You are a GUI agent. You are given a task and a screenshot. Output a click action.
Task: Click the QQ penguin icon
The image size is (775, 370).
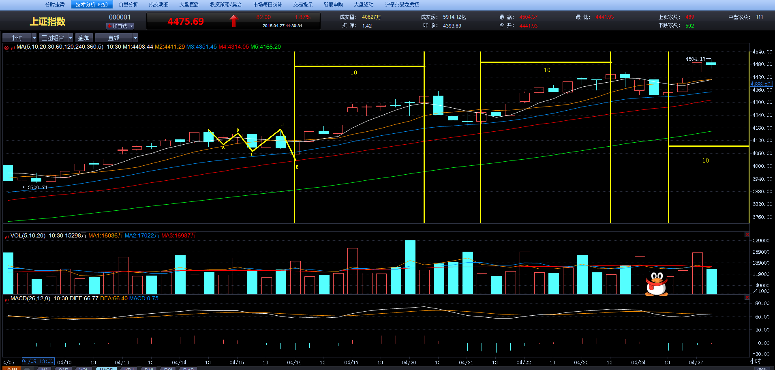656,284
